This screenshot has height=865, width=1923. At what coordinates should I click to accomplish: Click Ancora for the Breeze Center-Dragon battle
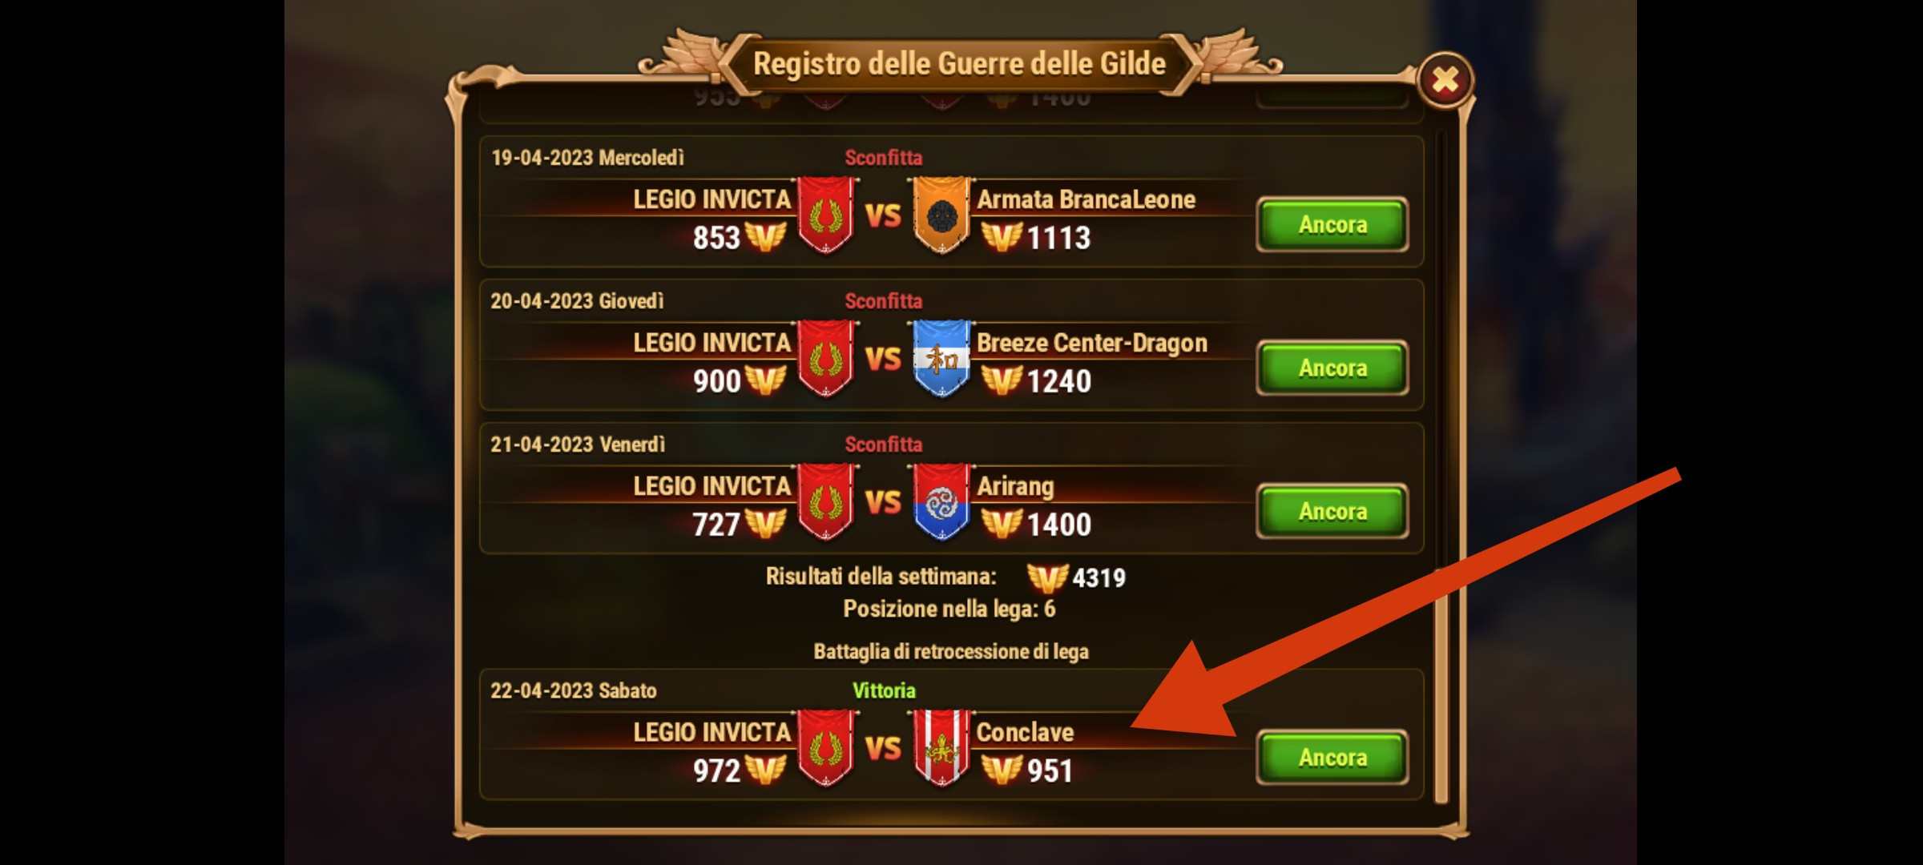click(x=1332, y=368)
